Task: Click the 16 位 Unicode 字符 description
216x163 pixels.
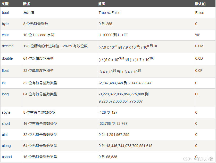Action: [x=39, y=35]
